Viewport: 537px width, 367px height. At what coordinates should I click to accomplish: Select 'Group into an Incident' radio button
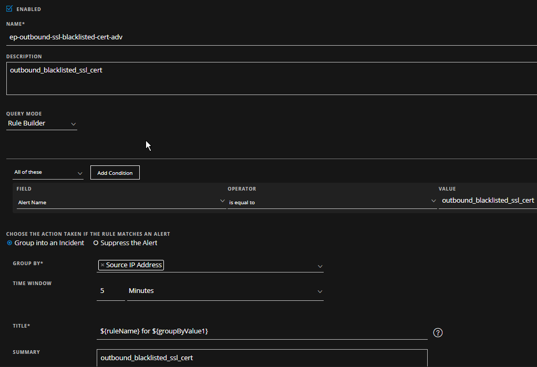click(x=9, y=243)
